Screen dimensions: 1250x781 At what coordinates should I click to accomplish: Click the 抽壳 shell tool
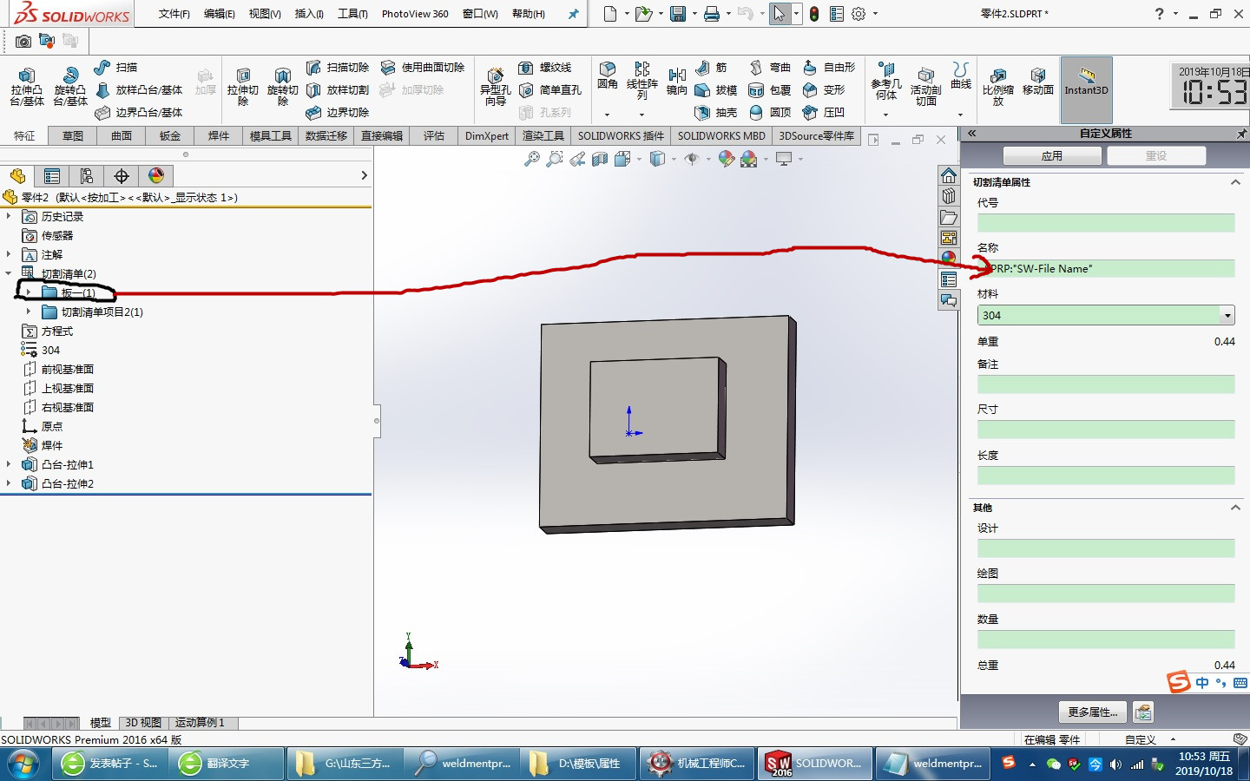[716, 113]
